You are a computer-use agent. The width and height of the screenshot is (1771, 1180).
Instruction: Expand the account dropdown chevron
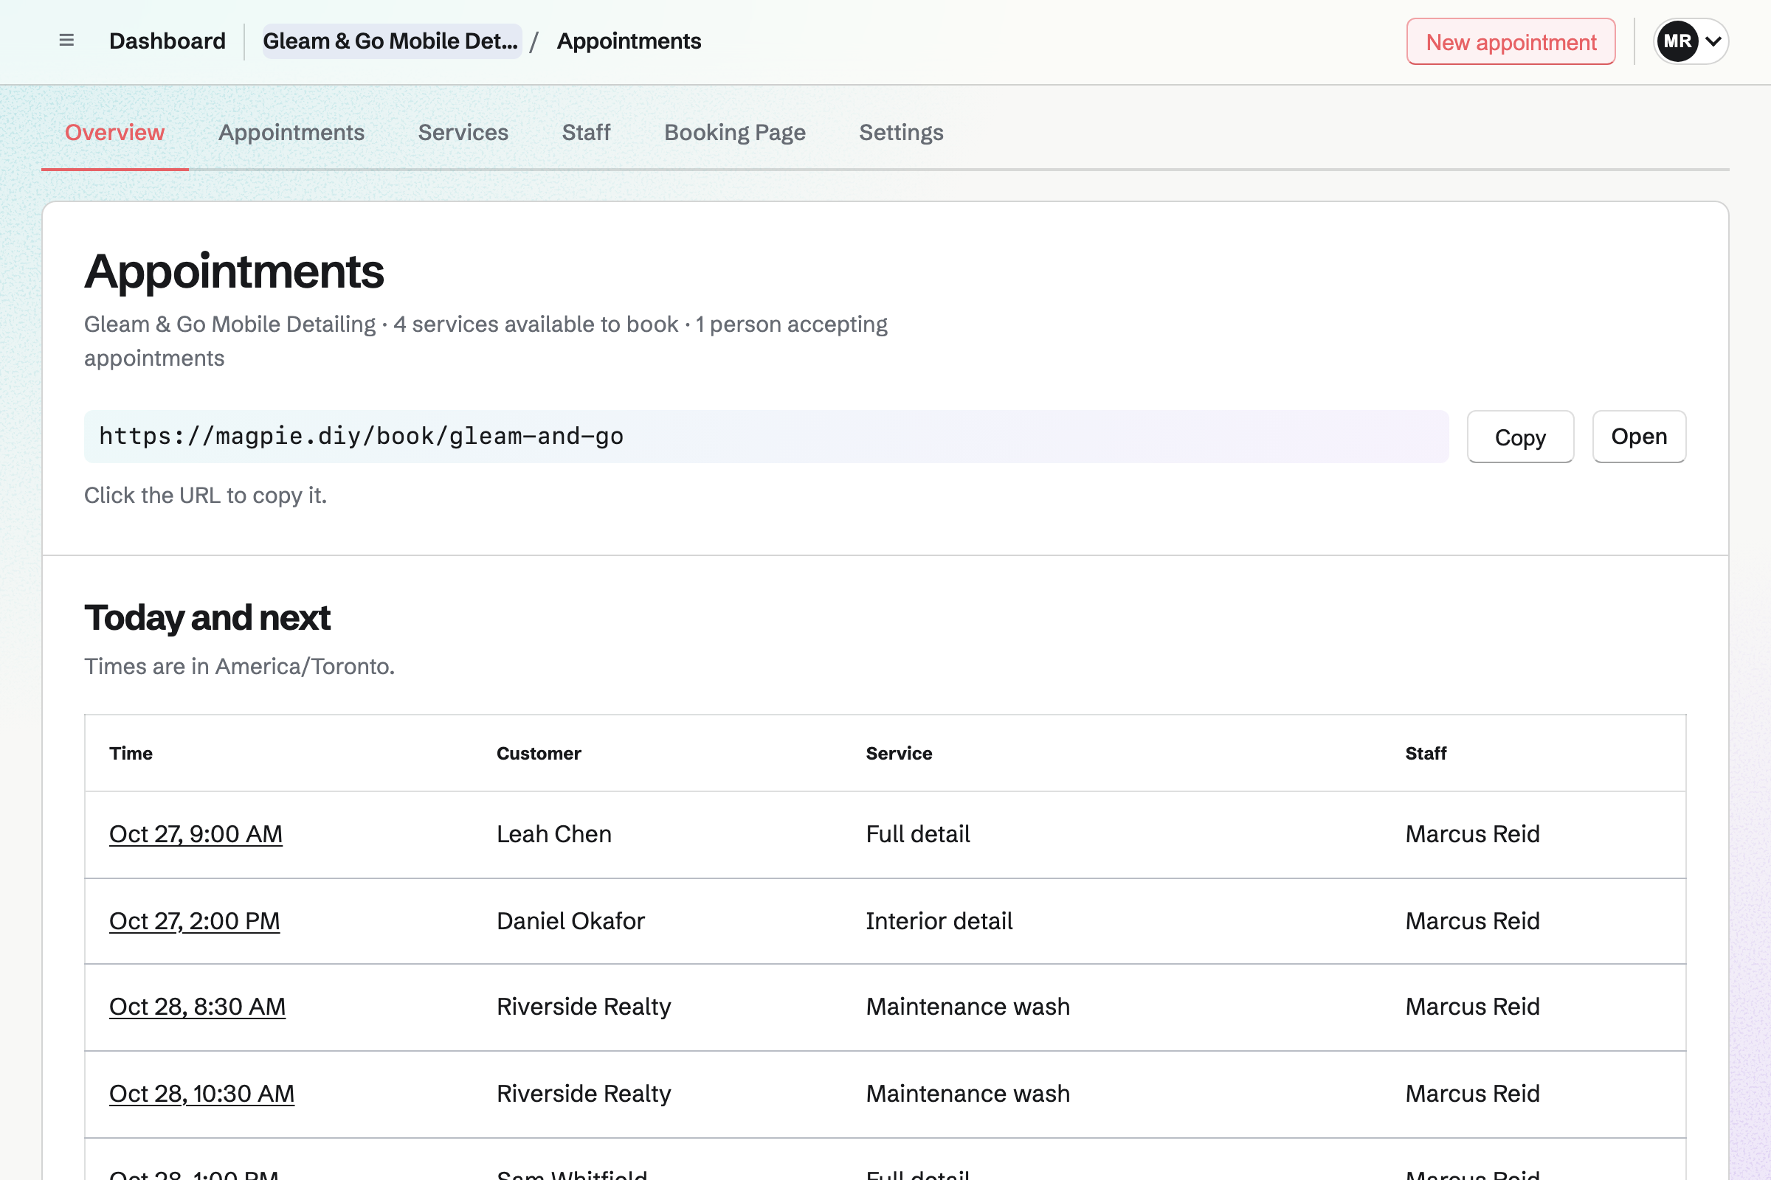click(1713, 41)
